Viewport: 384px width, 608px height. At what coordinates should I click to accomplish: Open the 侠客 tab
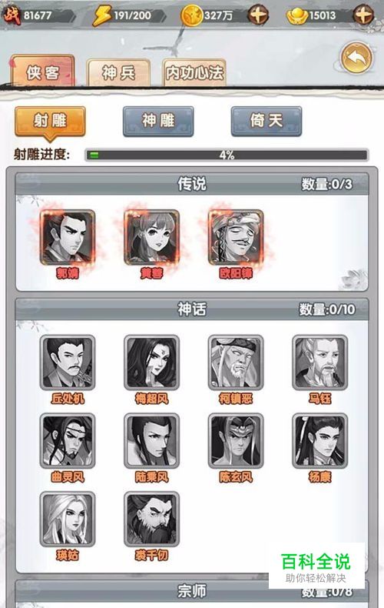point(42,72)
